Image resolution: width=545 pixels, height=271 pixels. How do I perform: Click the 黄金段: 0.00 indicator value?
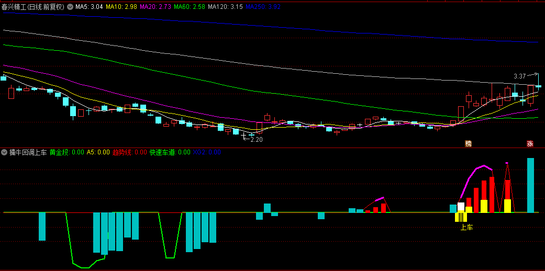[x=66, y=152]
